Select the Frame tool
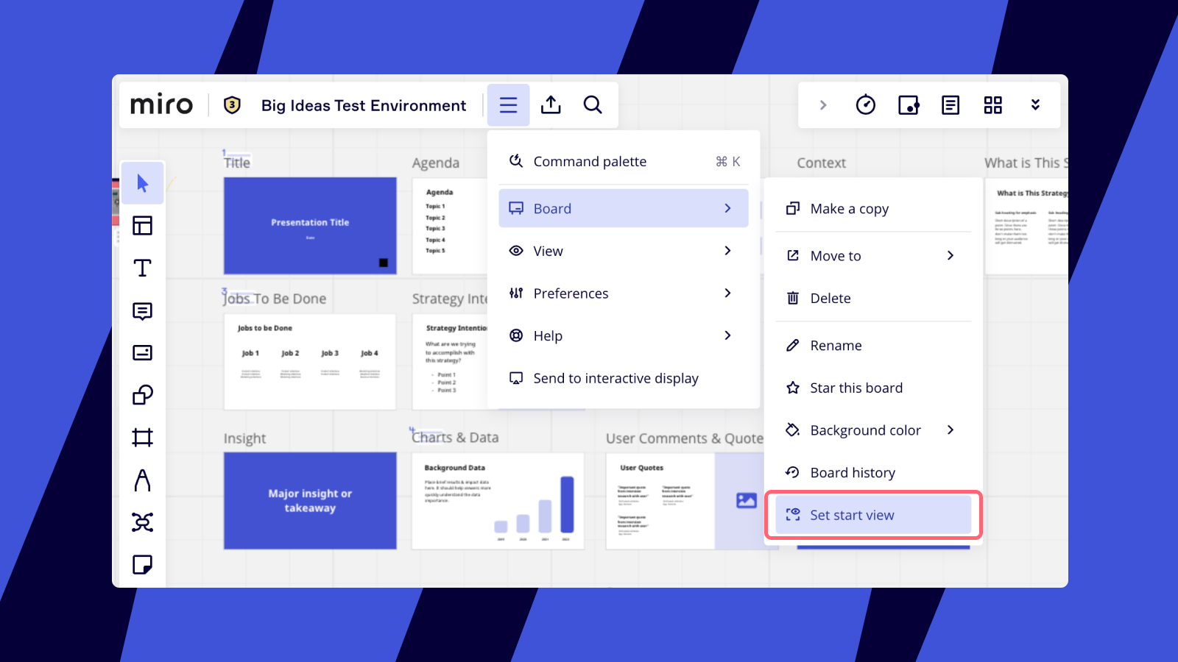The height and width of the screenshot is (662, 1178). point(142,438)
